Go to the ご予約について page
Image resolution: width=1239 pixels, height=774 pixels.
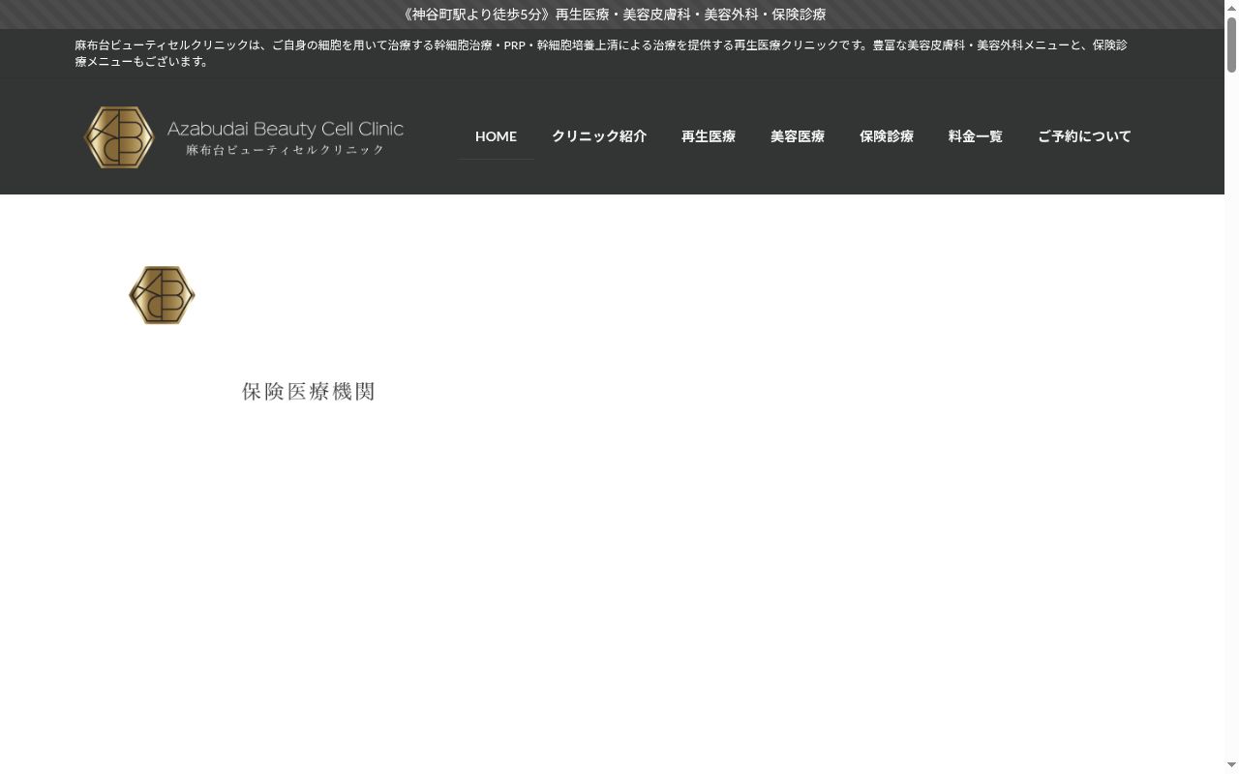(x=1084, y=136)
